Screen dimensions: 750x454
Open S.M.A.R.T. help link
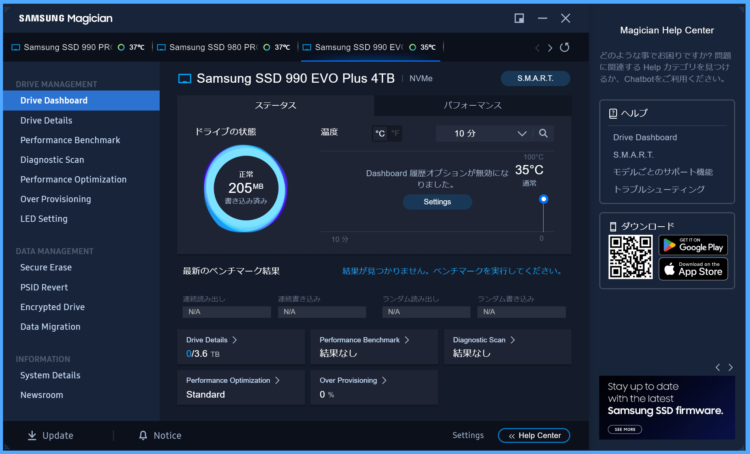click(633, 155)
